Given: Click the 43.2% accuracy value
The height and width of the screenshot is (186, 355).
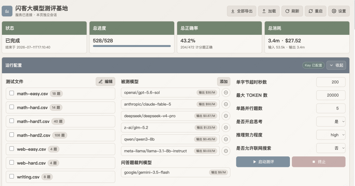Looking at the screenshot, I should pyautogui.click(x=188, y=41).
